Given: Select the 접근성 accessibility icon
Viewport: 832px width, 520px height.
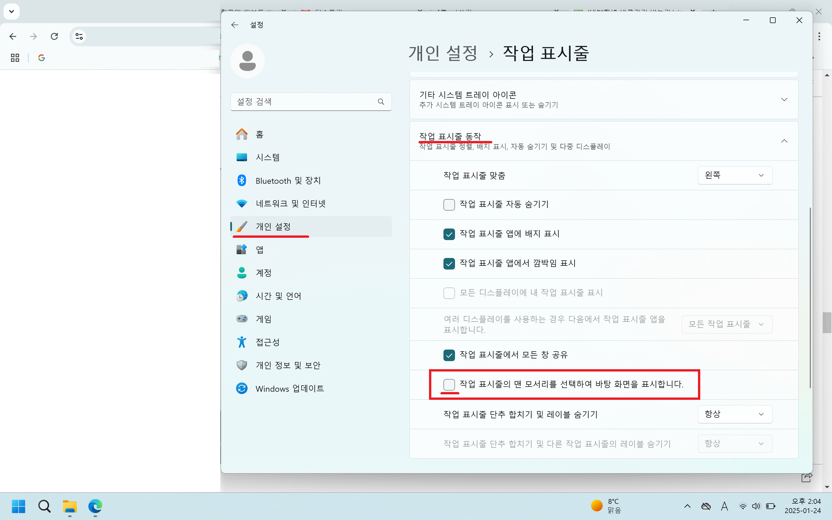Looking at the screenshot, I should coord(242,341).
